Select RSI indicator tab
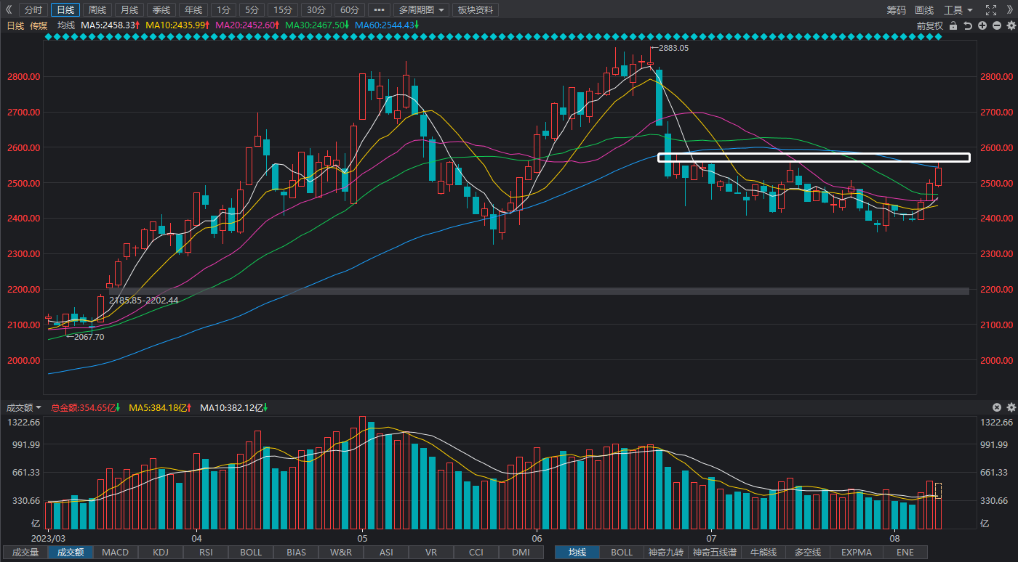Image resolution: width=1018 pixels, height=562 pixels. coord(206,553)
